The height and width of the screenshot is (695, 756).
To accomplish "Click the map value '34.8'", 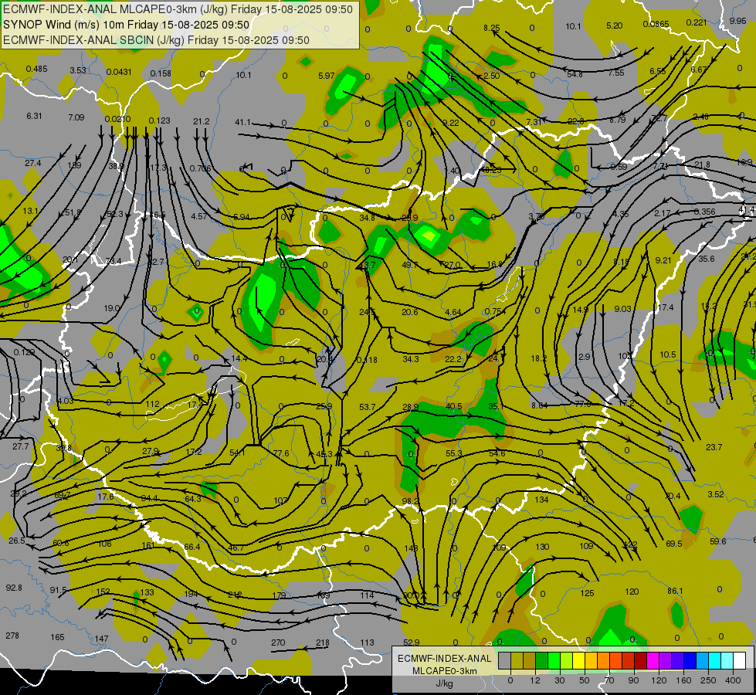I will (x=367, y=218).
